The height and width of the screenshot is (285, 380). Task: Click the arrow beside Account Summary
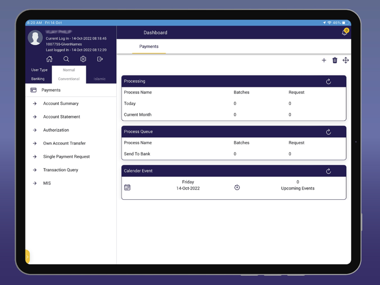tap(35, 104)
